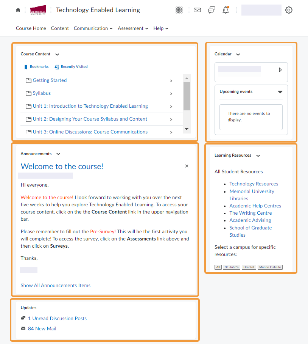Viewport: 308px width, 344px height.
Task: Expand the Announcements widget chevron
Action: click(x=58, y=154)
